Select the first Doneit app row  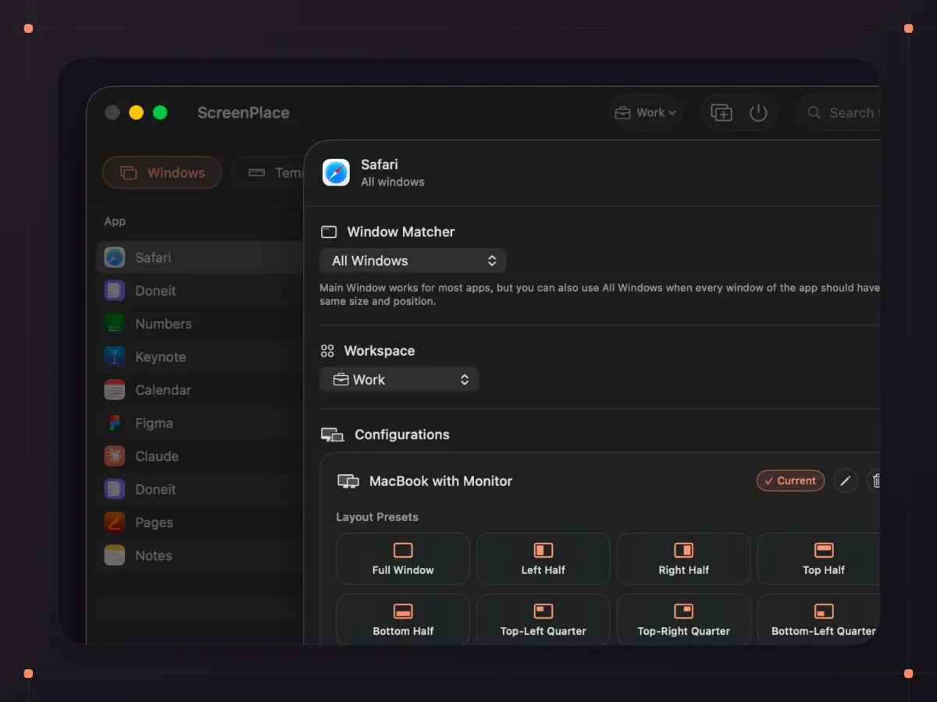(200, 290)
